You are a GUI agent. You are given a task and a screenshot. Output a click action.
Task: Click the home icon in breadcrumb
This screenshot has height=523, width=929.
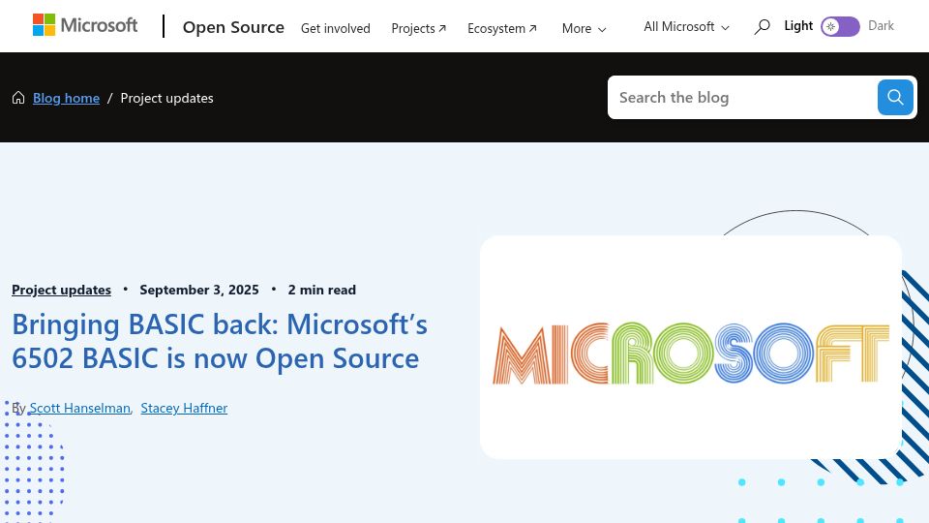point(18,97)
